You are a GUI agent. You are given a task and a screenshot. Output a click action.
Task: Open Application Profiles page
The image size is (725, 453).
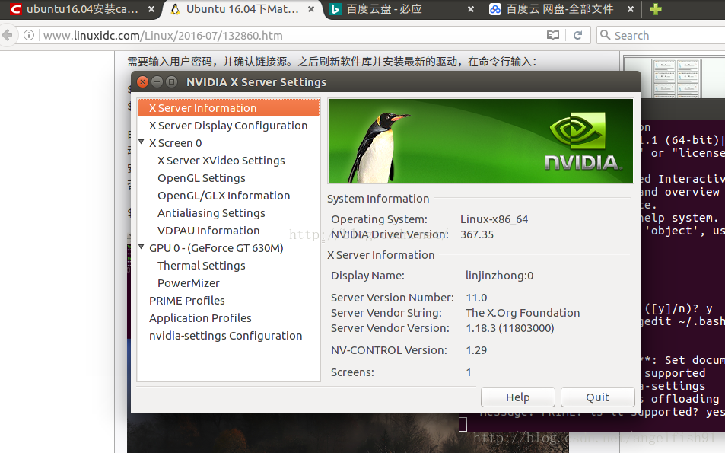(200, 318)
